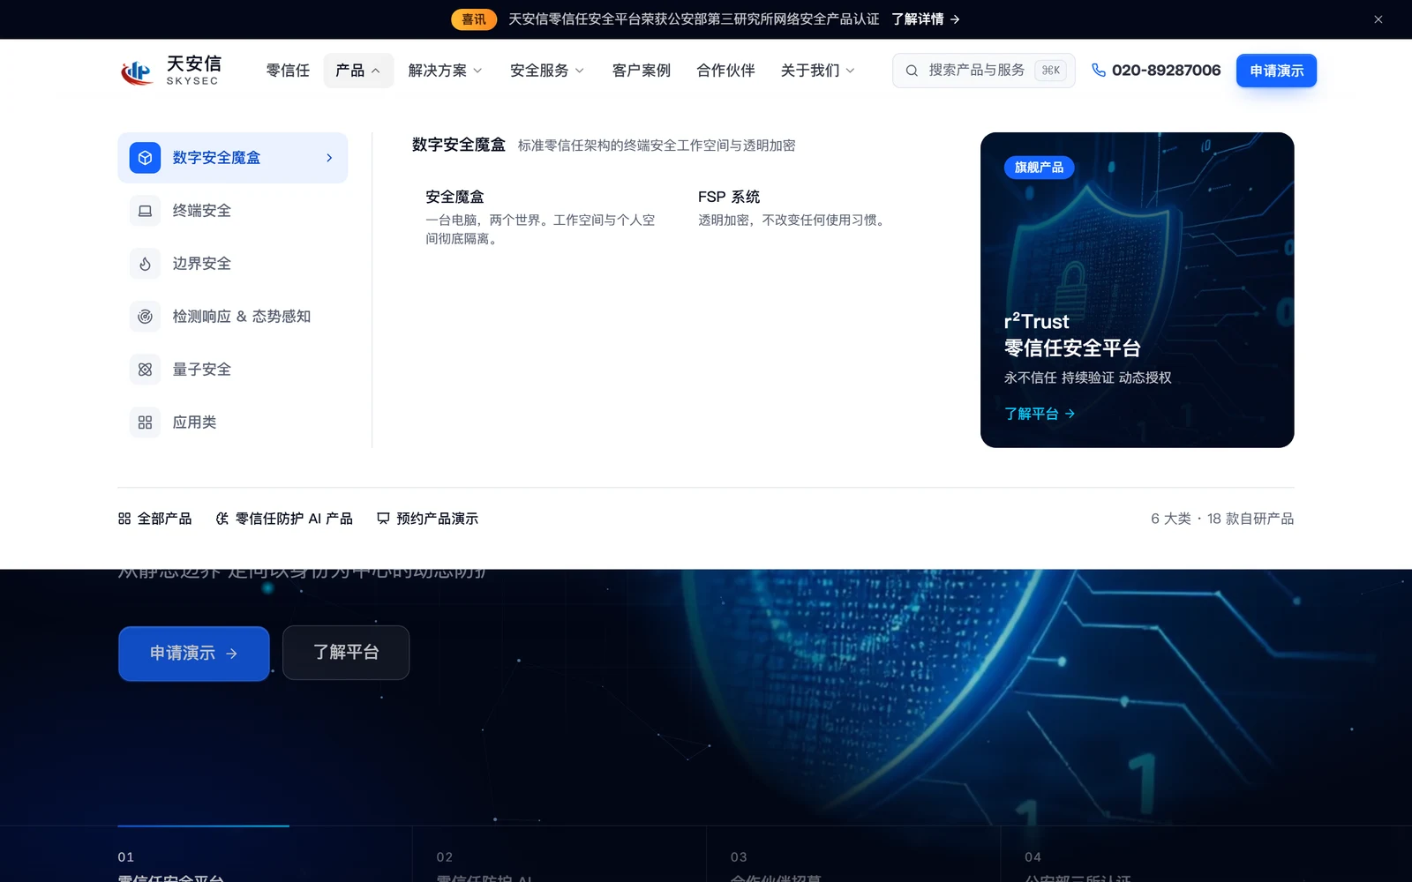This screenshot has height=882, width=1412.
Task: Click the 零信任防护 AI 产品 icon
Action: click(222, 519)
